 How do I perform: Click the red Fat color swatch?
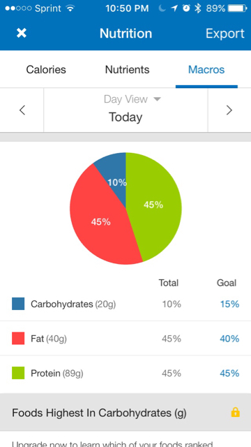18,338
